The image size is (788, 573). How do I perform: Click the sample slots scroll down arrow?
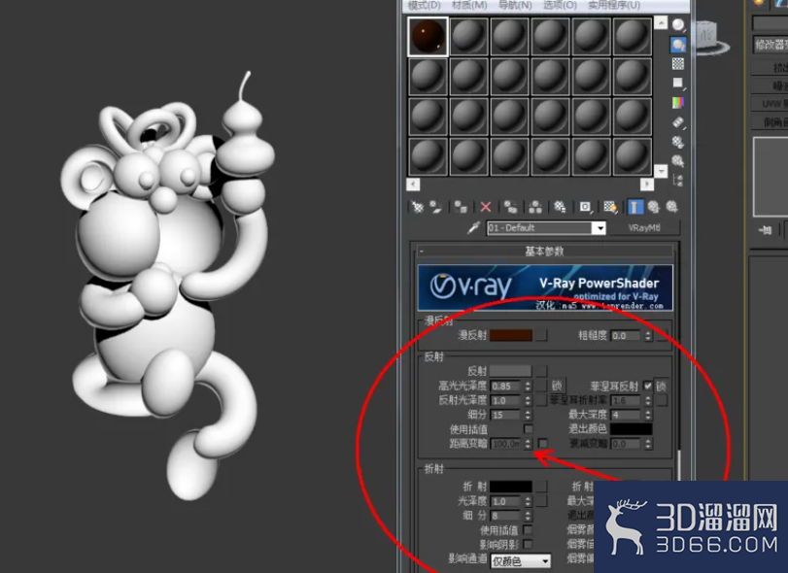[x=661, y=171]
